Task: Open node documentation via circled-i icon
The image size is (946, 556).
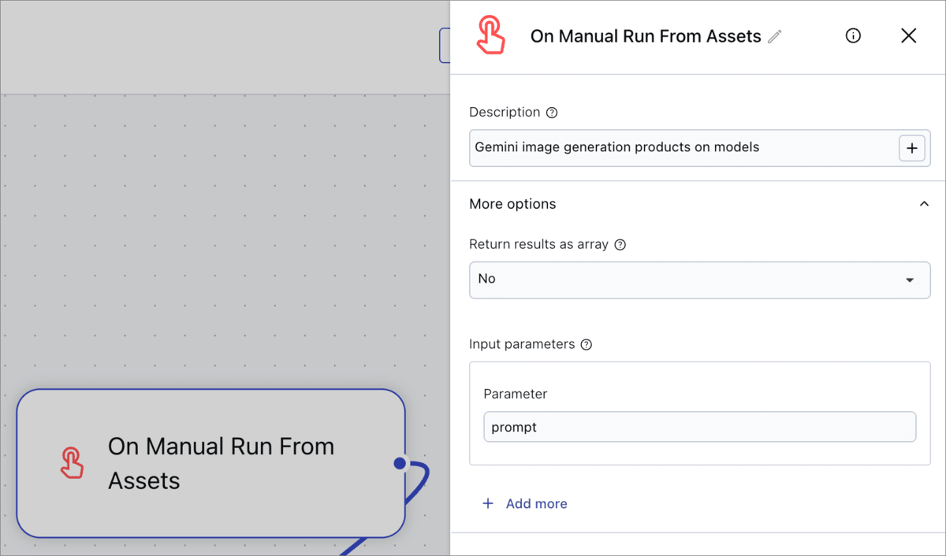Action: coord(853,35)
